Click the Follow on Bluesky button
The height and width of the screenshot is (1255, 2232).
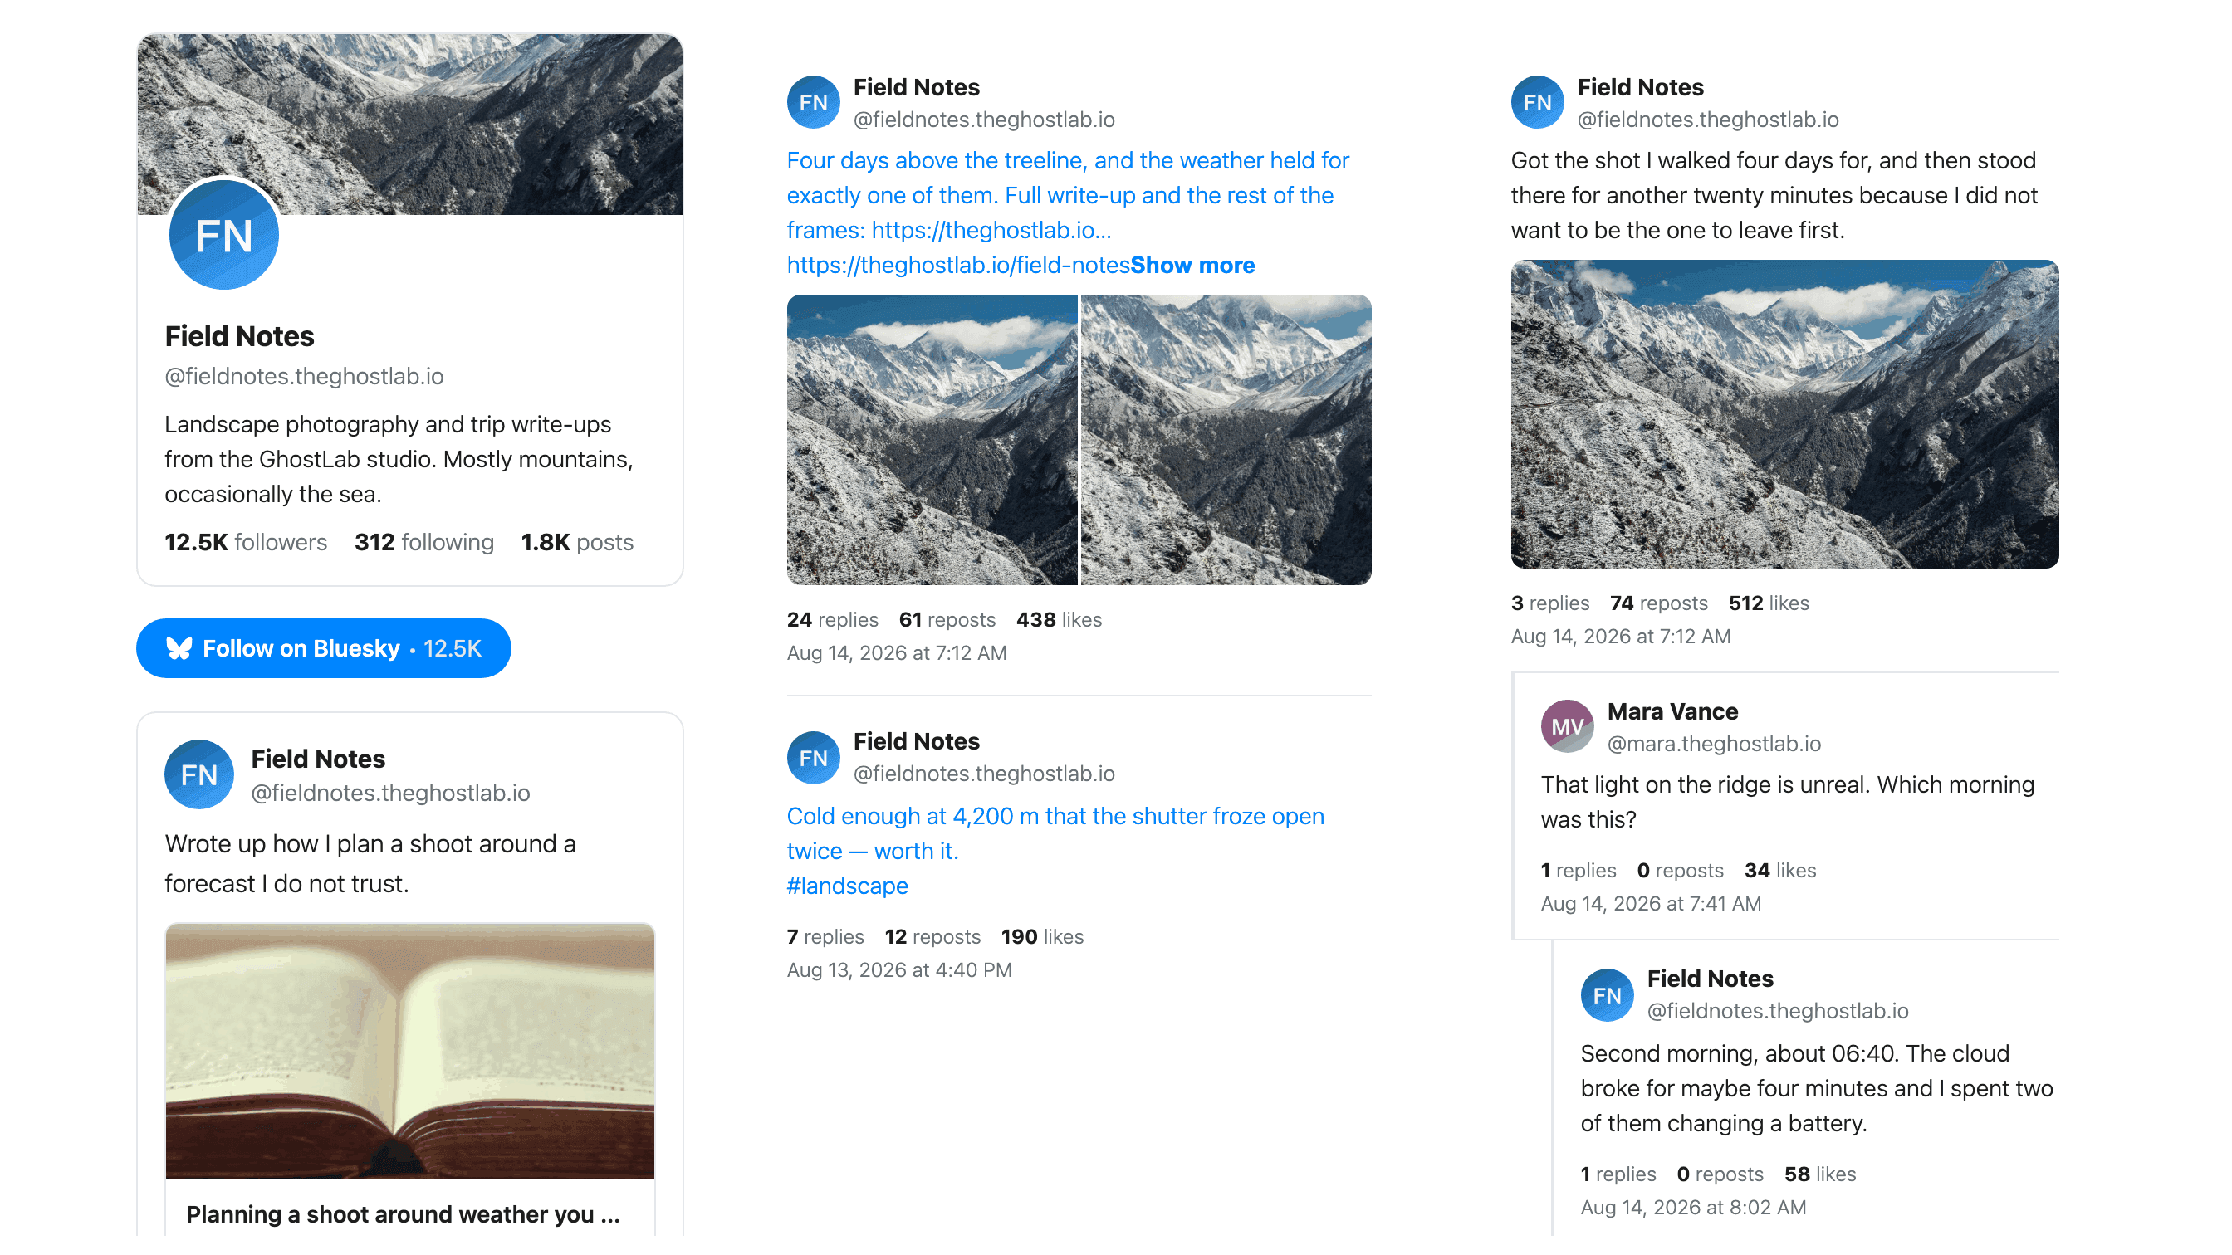click(323, 648)
